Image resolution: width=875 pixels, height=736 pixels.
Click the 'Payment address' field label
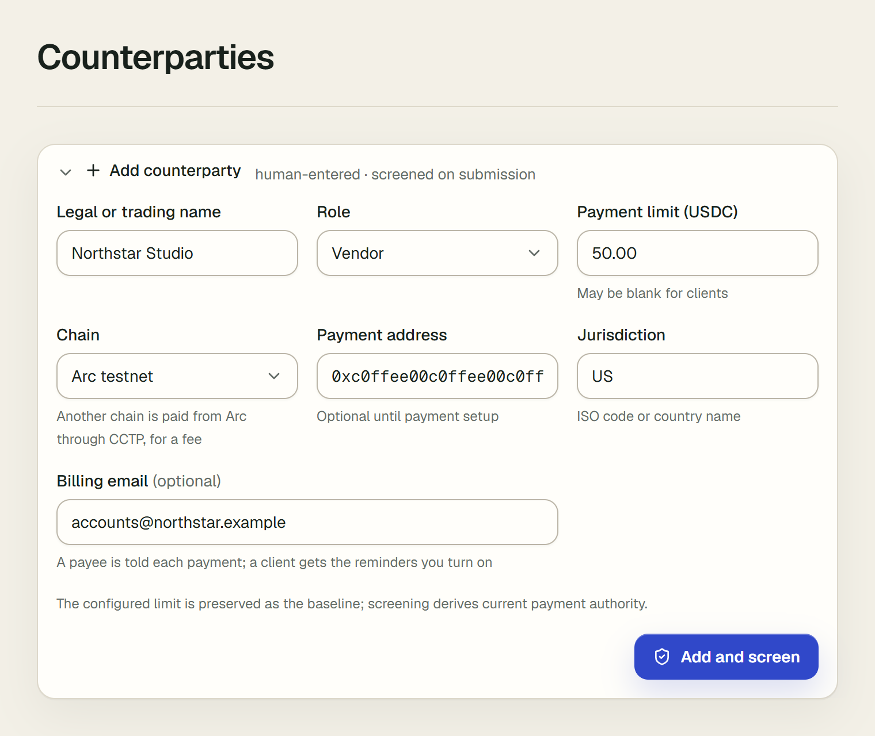tap(382, 335)
